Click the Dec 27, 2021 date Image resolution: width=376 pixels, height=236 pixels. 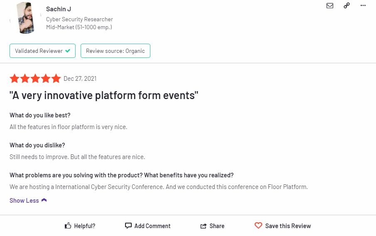click(80, 79)
